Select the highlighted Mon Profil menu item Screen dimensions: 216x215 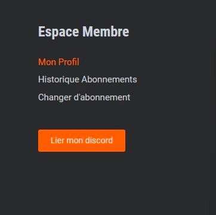pyautogui.click(x=58, y=62)
